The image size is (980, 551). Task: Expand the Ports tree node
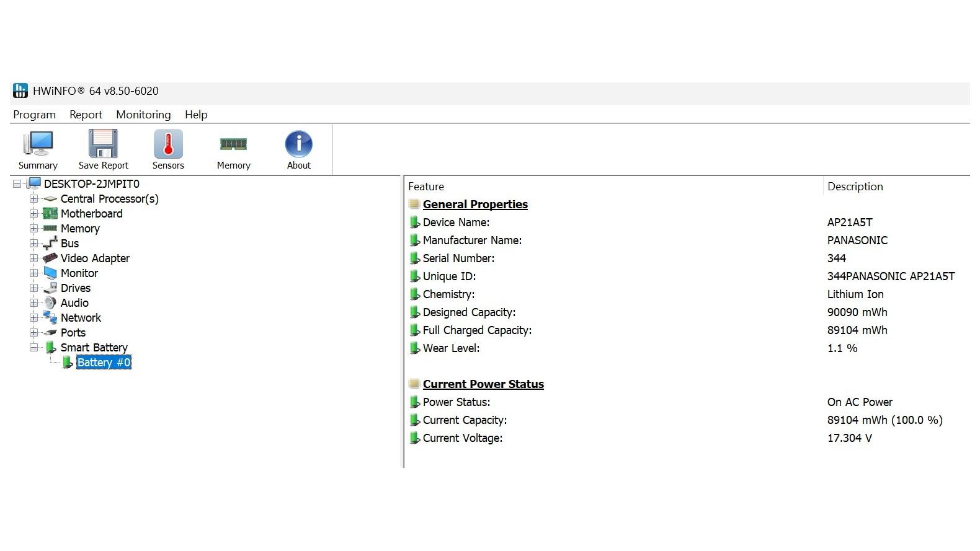(34, 333)
